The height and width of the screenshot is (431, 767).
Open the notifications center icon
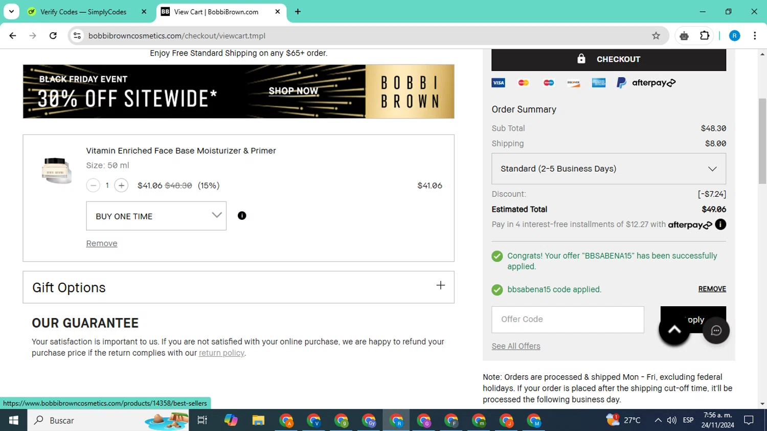749,420
